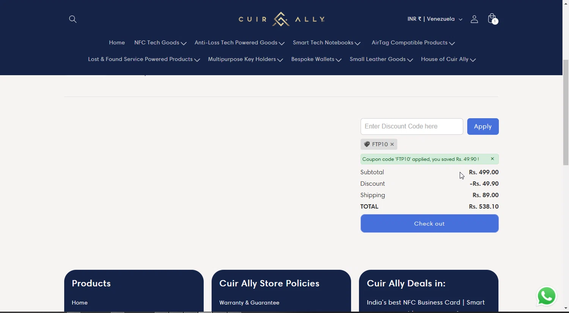
Task: Click the Apply discount button
Action: [x=483, y=127]
